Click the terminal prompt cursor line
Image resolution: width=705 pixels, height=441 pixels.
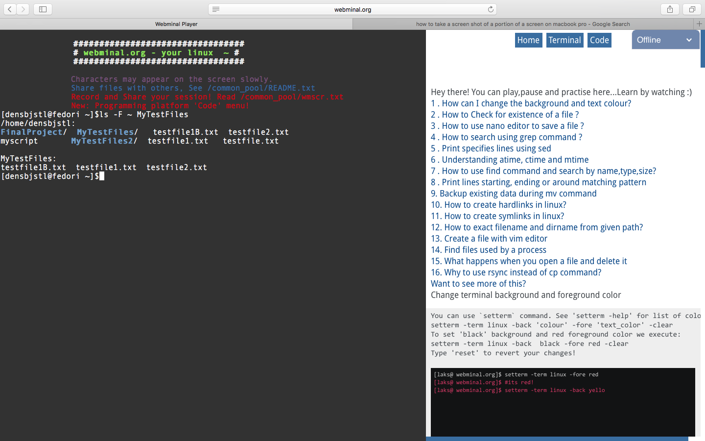[x=52, y=176]
